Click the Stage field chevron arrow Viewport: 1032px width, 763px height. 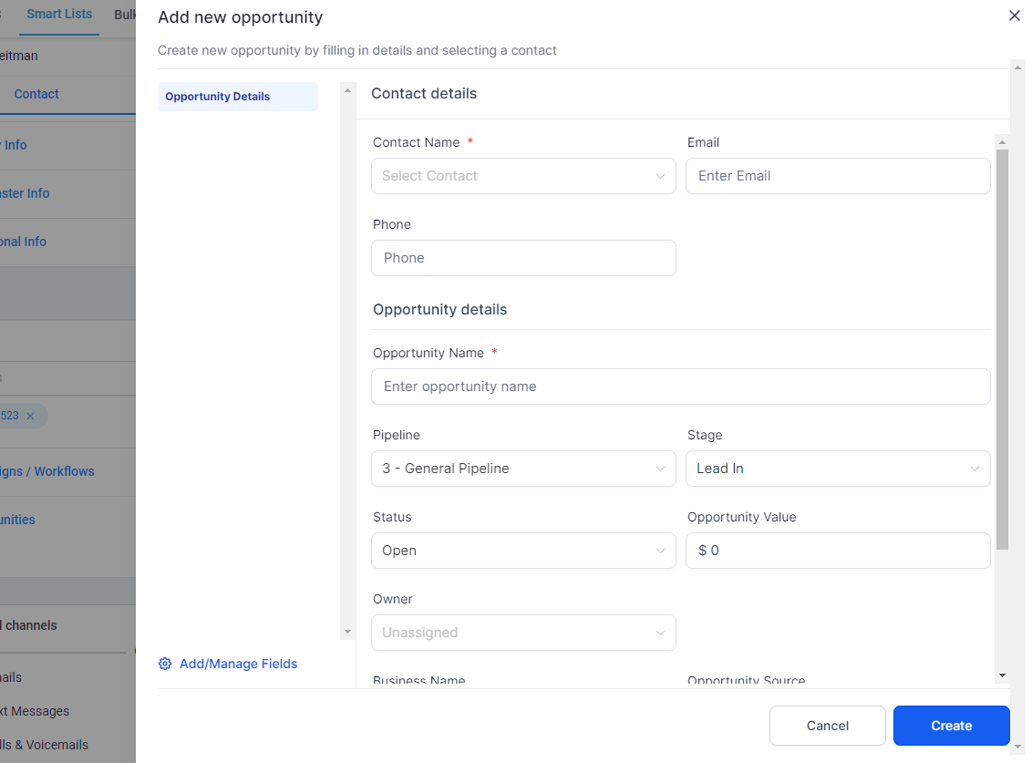(975, 469)
